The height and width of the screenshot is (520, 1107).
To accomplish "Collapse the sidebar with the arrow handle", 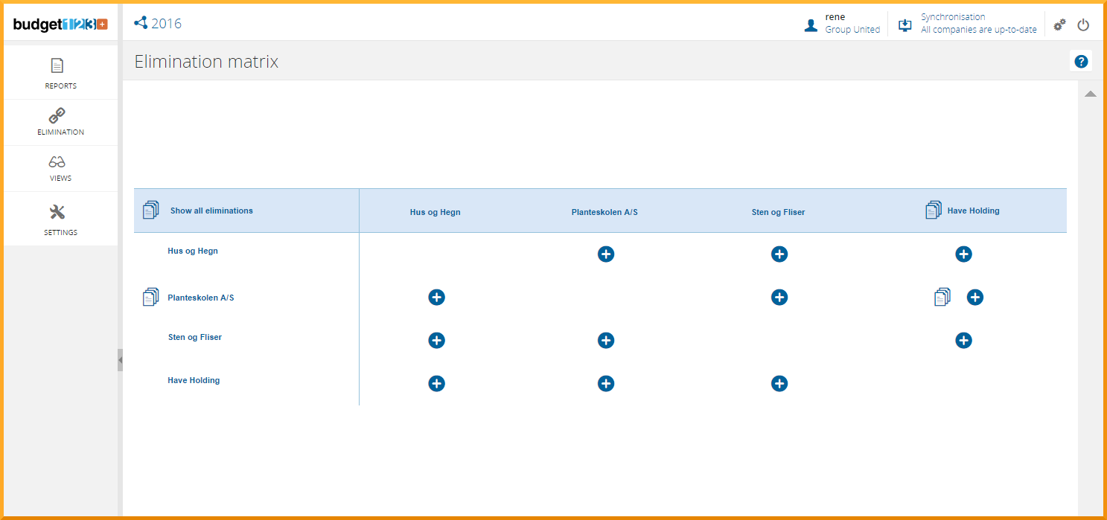I will [120, 360].
